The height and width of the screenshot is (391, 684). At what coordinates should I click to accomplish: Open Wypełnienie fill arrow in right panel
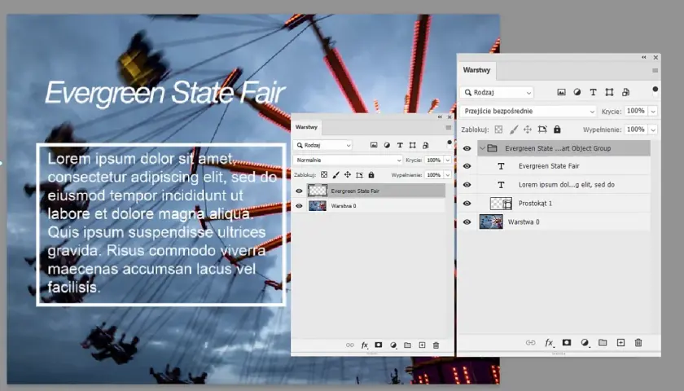coord(653,130)
